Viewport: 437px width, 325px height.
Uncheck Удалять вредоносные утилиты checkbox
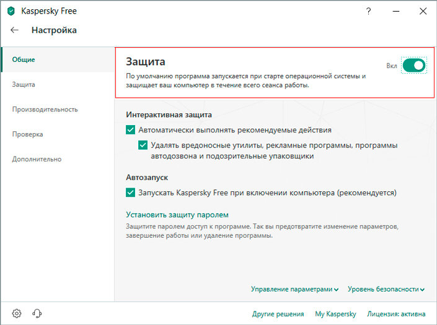[x=143, y=145]
